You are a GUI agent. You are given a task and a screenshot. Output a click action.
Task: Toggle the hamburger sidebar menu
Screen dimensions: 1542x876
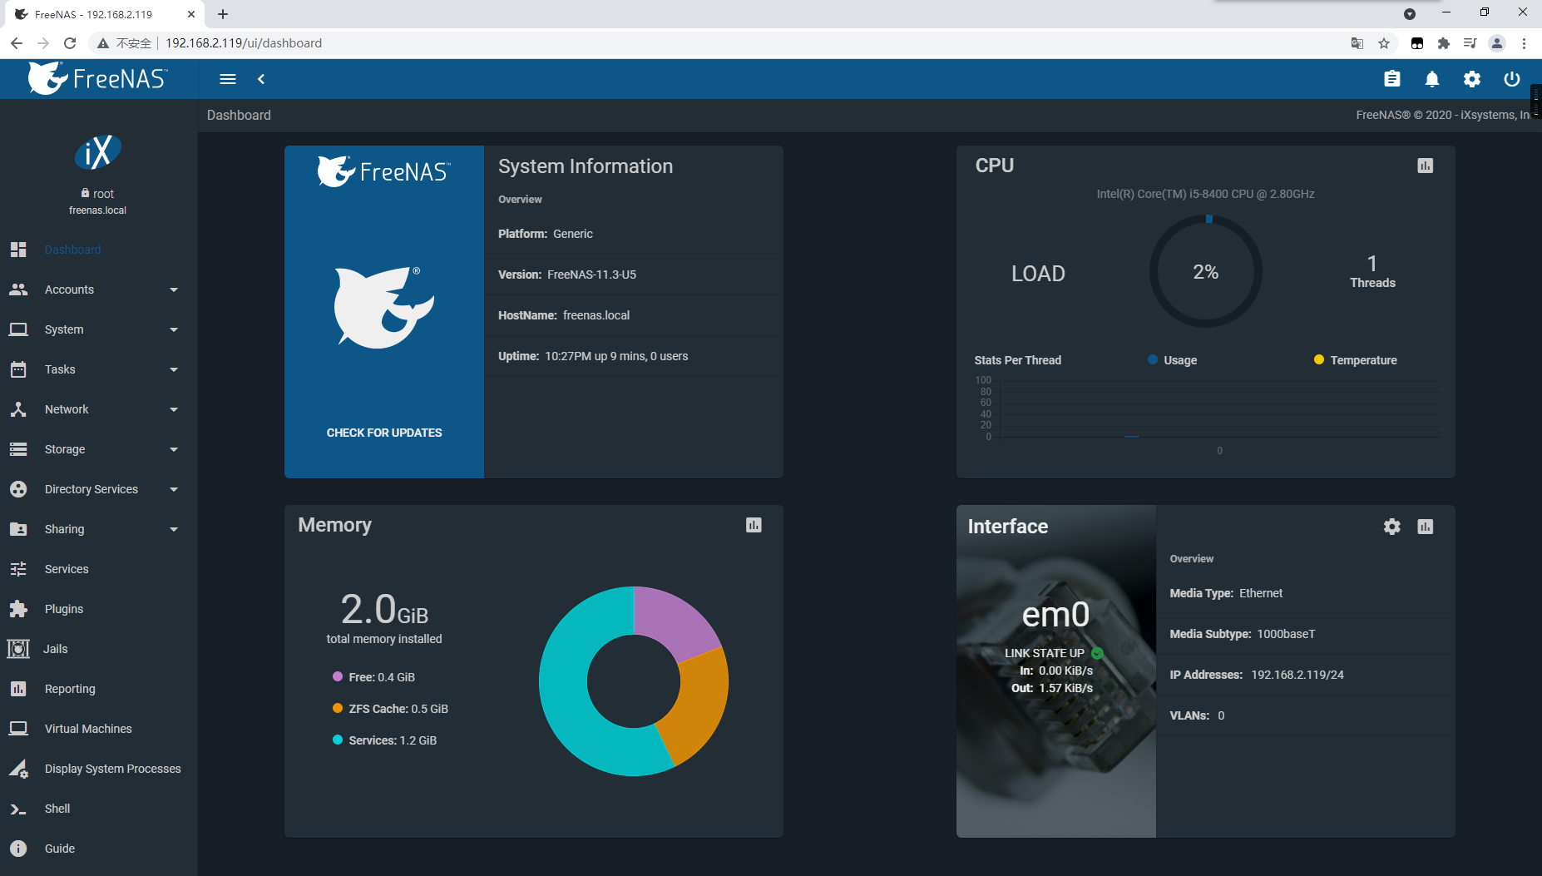click(228, 79)
